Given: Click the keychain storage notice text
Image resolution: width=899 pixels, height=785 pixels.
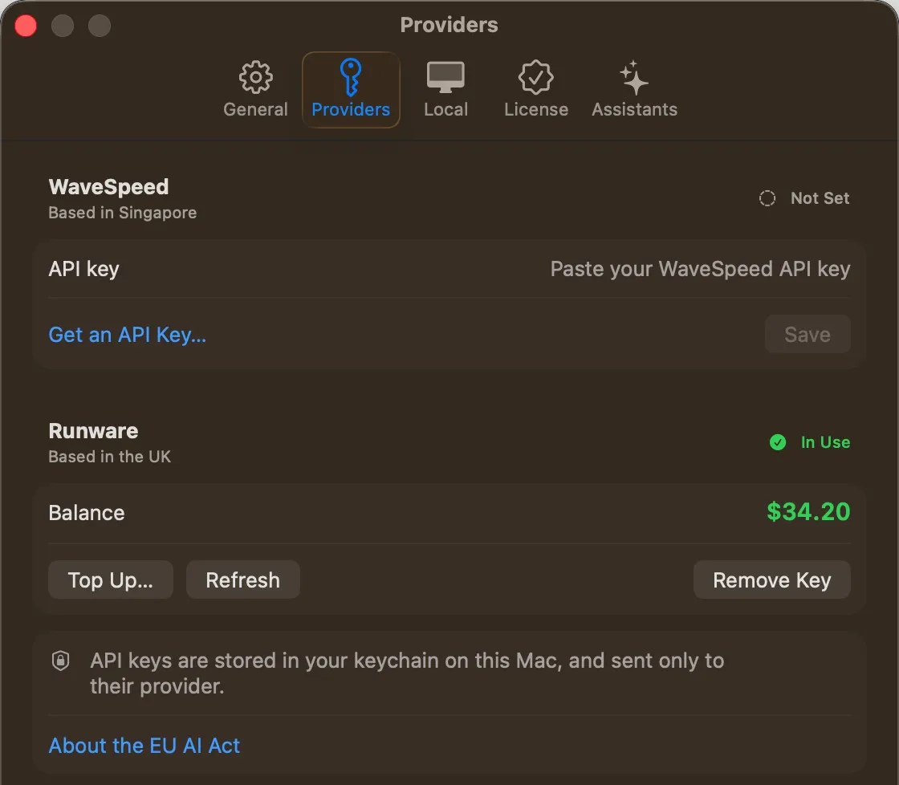Looking at the screenshot, I should (407, 673).
